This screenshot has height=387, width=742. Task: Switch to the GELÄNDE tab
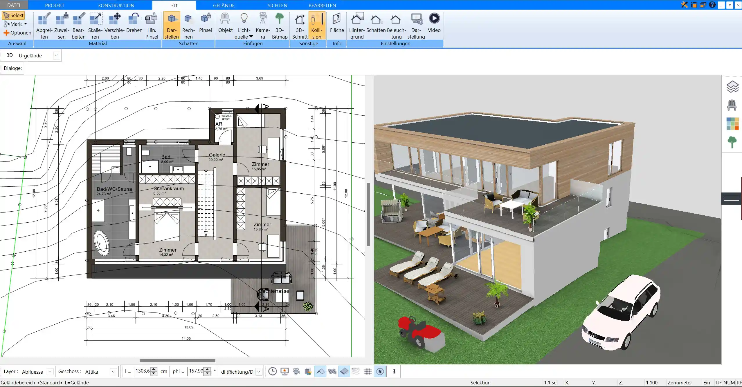(x=224, y=5)
